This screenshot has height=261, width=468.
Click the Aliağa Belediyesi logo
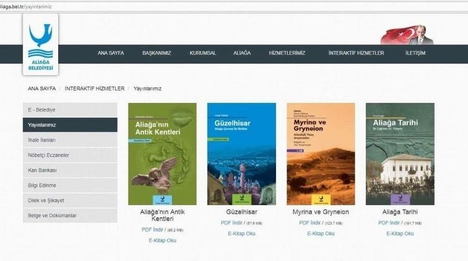click(41, 44)
